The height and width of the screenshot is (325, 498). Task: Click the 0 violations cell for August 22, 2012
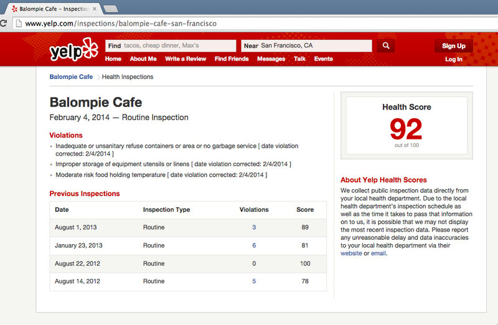[254, 264]
